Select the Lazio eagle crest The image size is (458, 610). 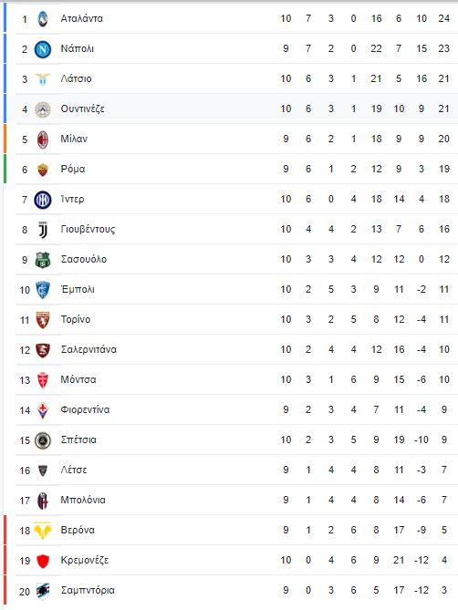(43, 79)
